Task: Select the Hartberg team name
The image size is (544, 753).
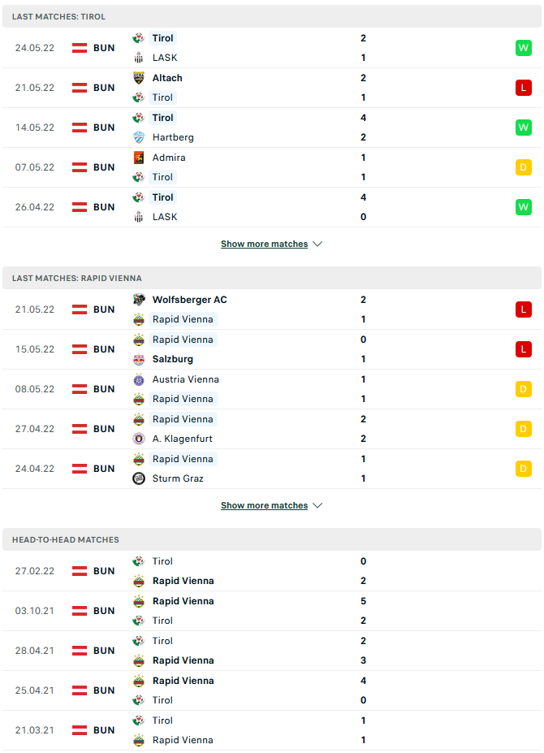Action: (x=173, y=137)
